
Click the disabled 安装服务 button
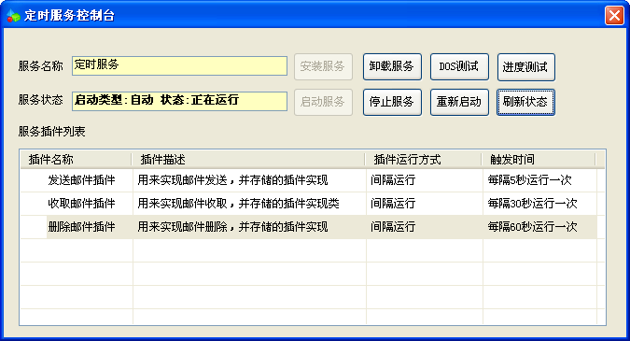click(x=323, y=66)
